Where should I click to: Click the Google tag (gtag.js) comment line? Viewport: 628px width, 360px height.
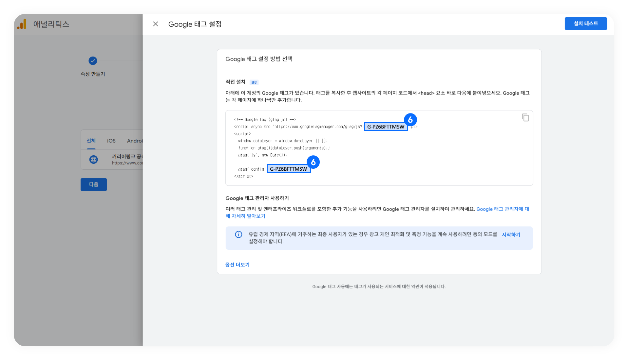tap(265, 120)
